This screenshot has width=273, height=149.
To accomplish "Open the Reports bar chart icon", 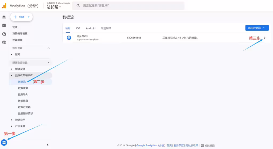I will tap(4, 25).
